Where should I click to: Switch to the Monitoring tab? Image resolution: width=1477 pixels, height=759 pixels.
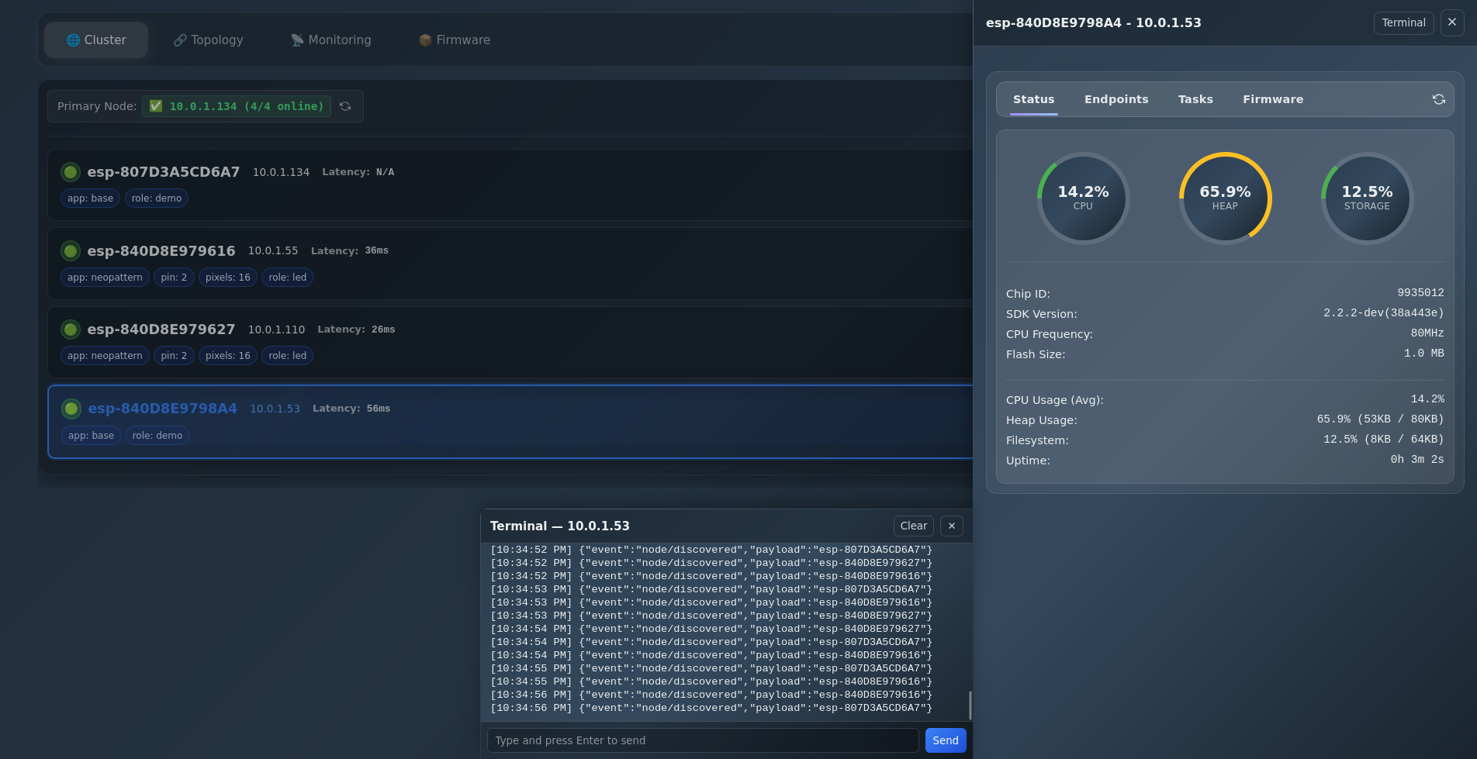click(x=330, y=40)
